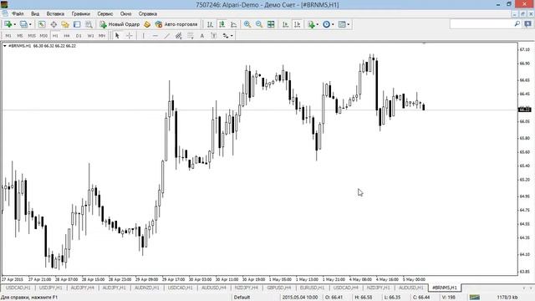Image resolution: width=535 pixels, height=301 pixels.
Task: Draw a horizontal line tool
Action: pyautogui.click(x=155, y=35)
